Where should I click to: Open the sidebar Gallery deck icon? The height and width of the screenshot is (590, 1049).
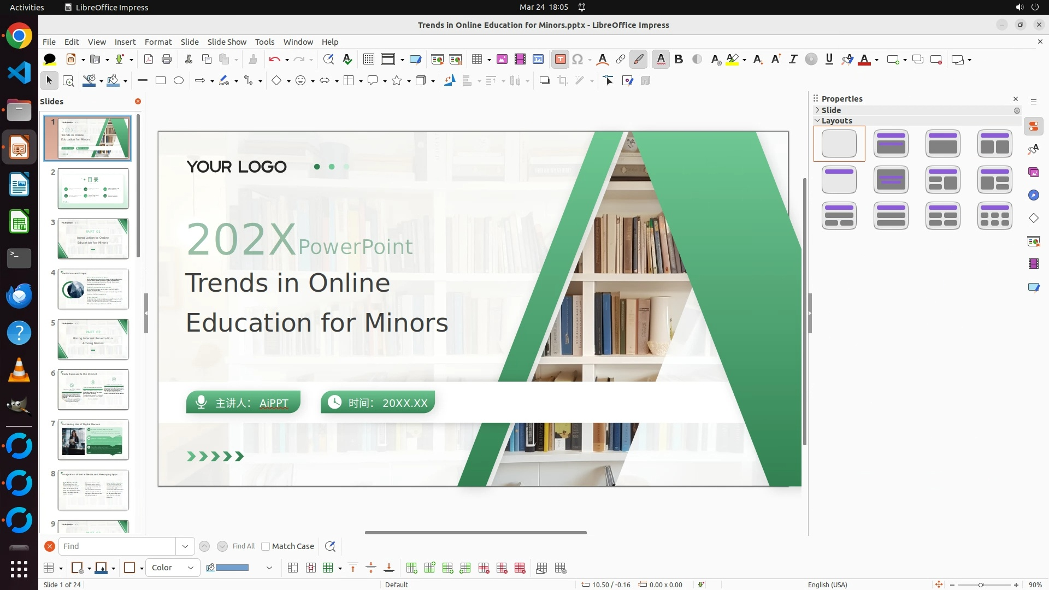(1033, 173)
